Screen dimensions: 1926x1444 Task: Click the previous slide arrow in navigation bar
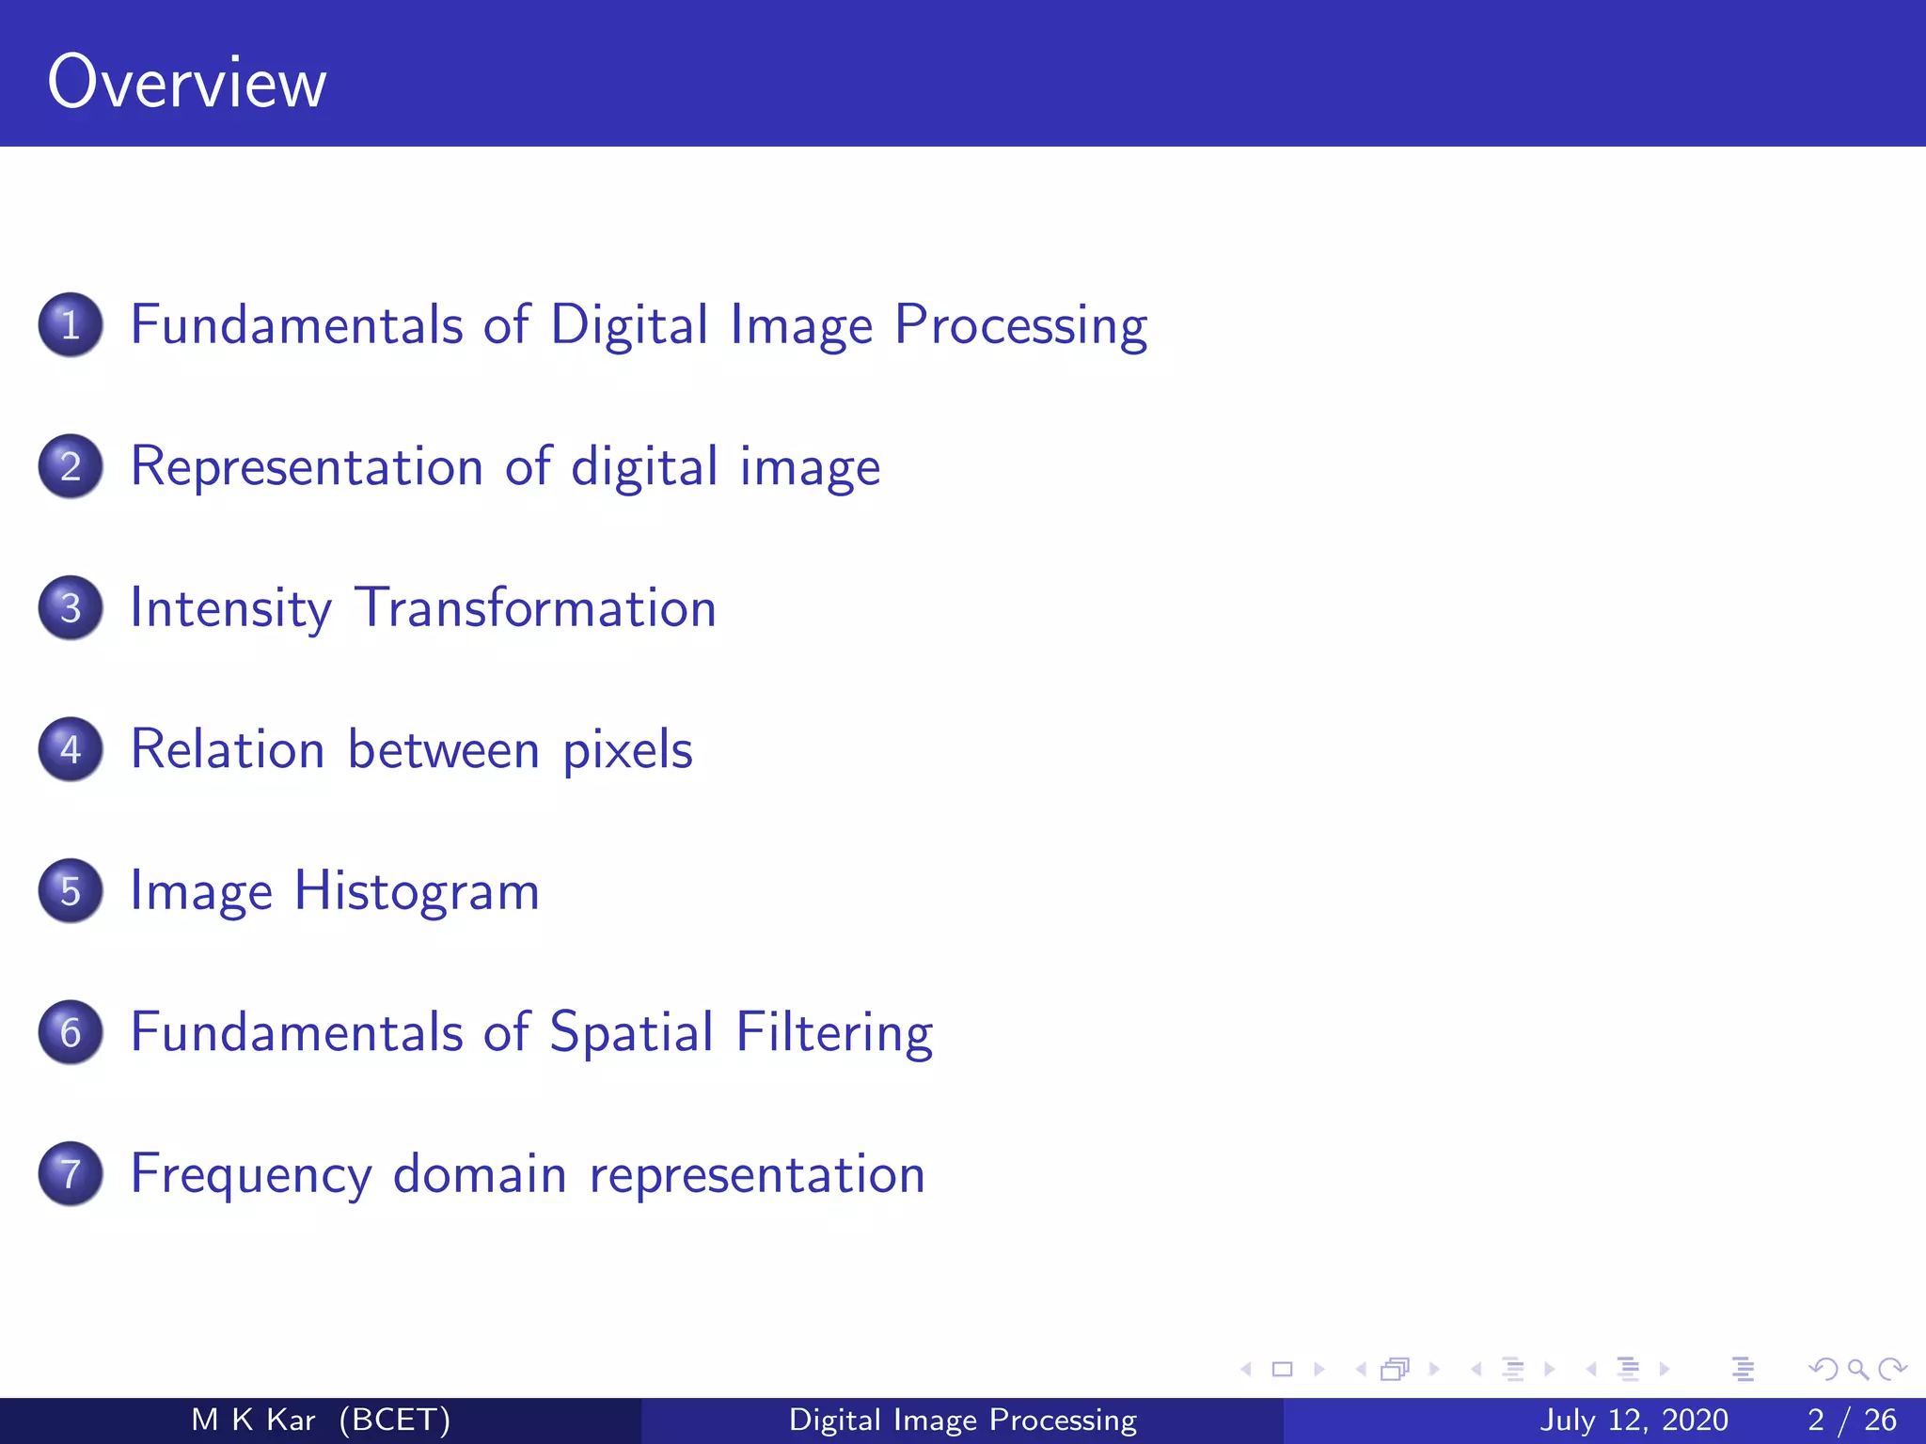point(1246,1370)
